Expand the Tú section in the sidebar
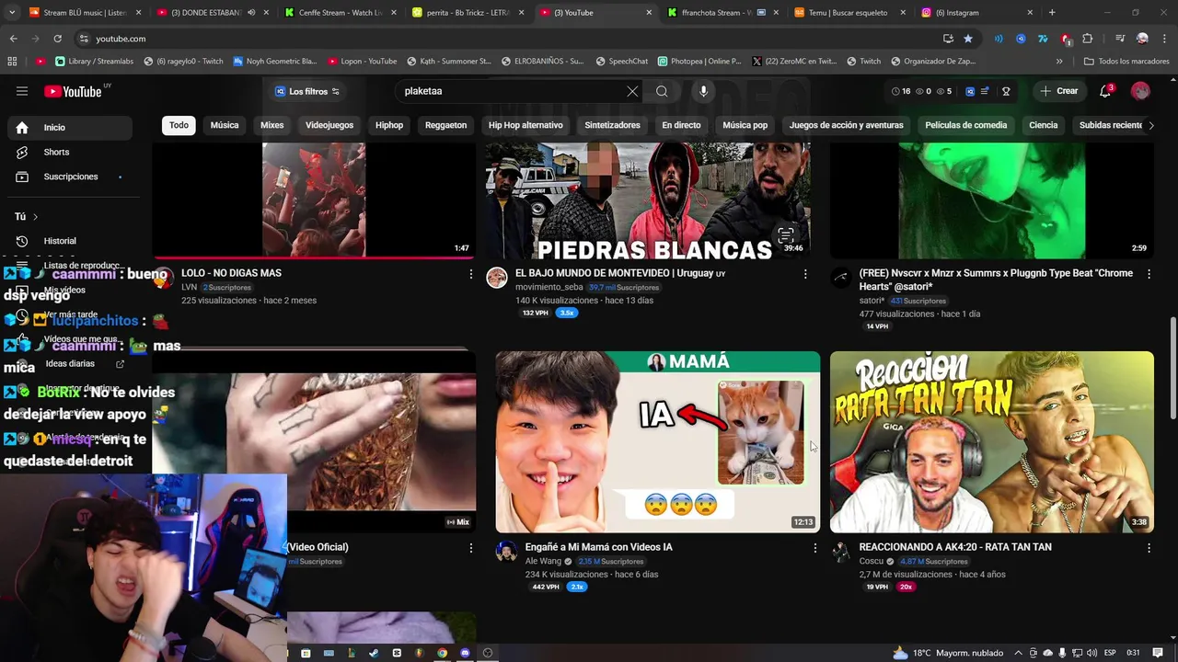This screenshot has width=1178, height=662. pos(26,217)
